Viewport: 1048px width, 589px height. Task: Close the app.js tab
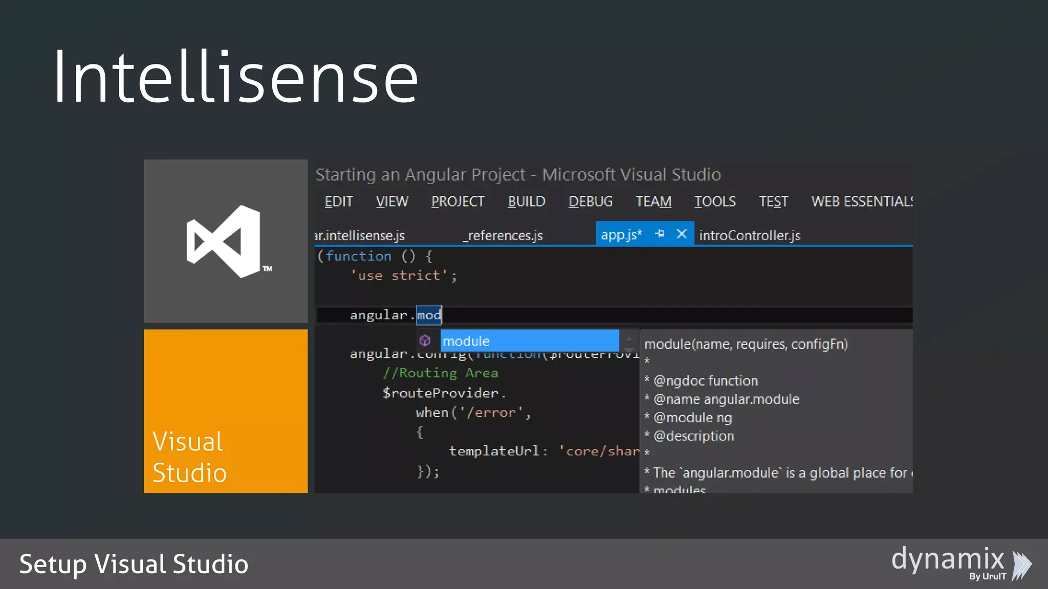681,234
